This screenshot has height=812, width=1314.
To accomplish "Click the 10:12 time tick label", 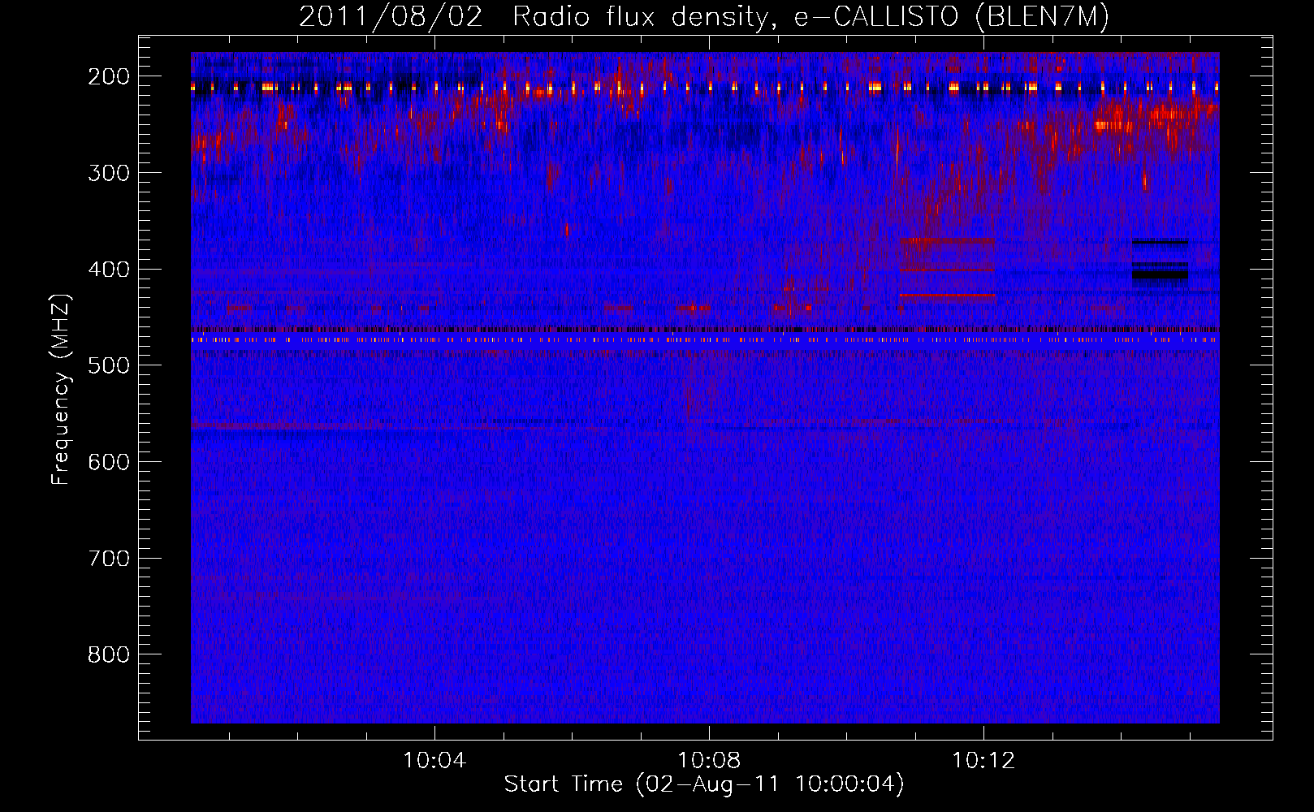I will pos(983,761).
